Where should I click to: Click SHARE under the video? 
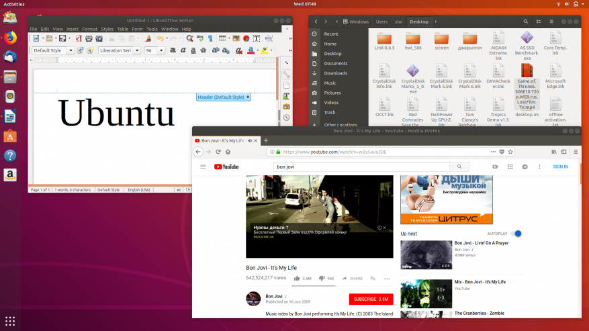coord(353,279)
